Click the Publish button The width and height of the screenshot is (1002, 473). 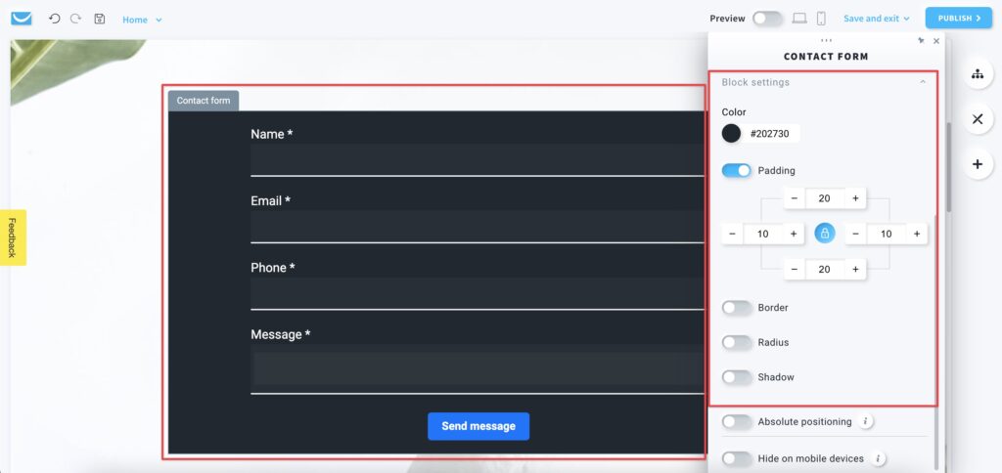(959, 19)
